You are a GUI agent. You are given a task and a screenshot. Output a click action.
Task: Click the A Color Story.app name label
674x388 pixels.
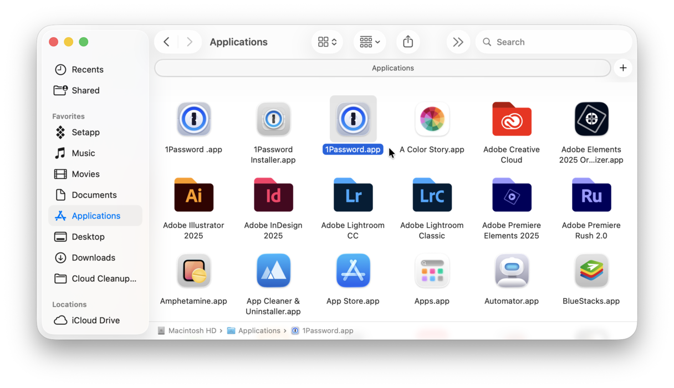pos(432,150)
